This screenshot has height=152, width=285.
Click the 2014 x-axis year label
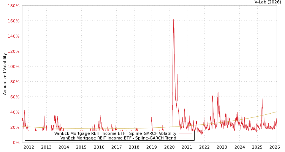64,147
